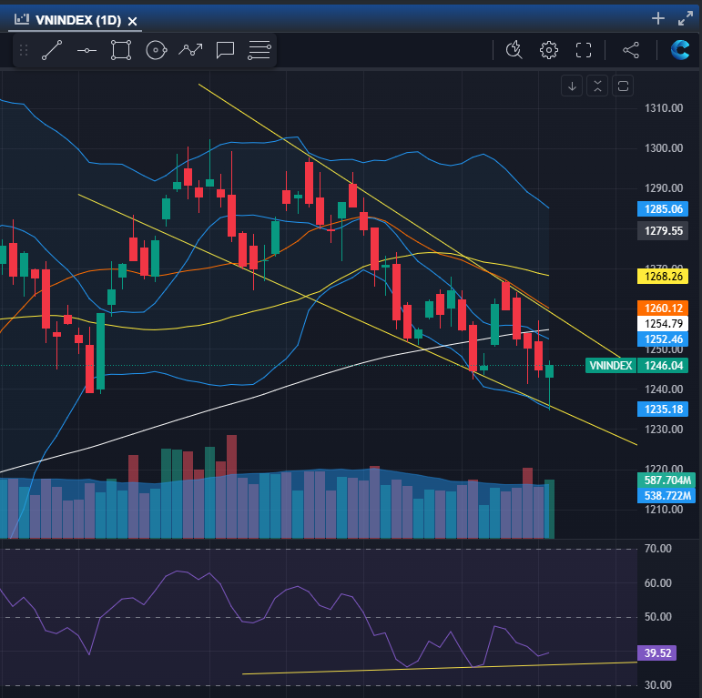Toggle the pane loop/maximize button
The width and height of the screenshot is (702, 698).
pyautogui.click(x=624, y=86)
